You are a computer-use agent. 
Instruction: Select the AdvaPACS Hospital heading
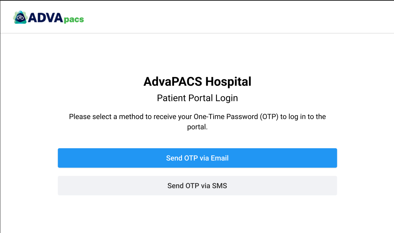(197, 82)
